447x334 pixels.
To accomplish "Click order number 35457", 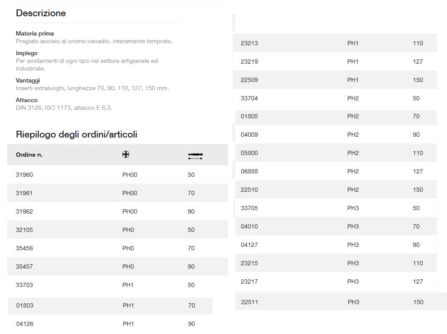I will 24,267.
